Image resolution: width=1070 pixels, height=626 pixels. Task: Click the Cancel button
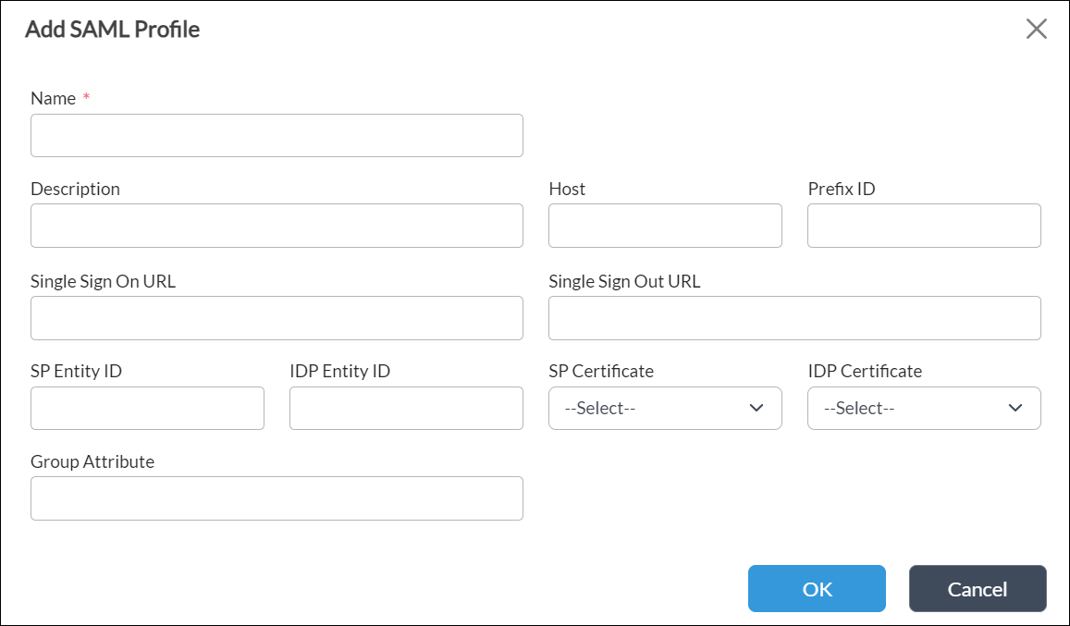pyautogui.click(x=978, y=588)
